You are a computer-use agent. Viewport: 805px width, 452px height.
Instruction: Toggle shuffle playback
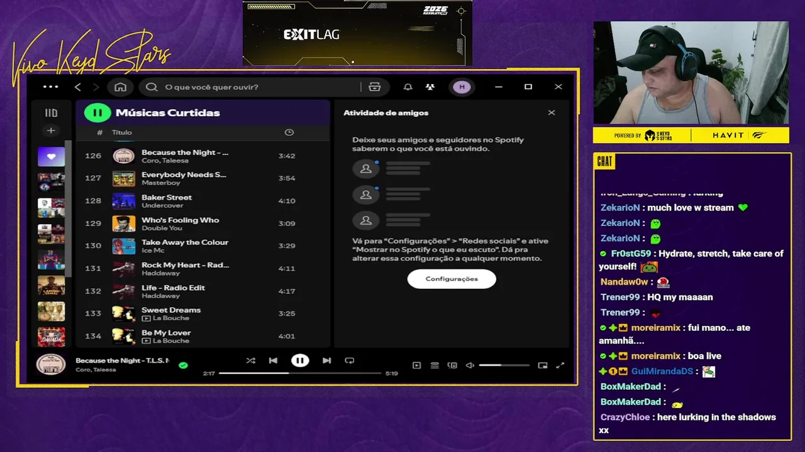(251, 360)
